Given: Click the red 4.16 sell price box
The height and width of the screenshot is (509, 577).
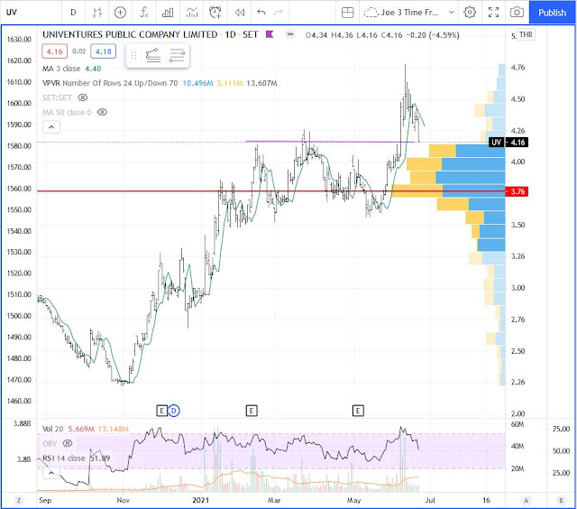Looking at the screenshot, I should pos(54,51).
